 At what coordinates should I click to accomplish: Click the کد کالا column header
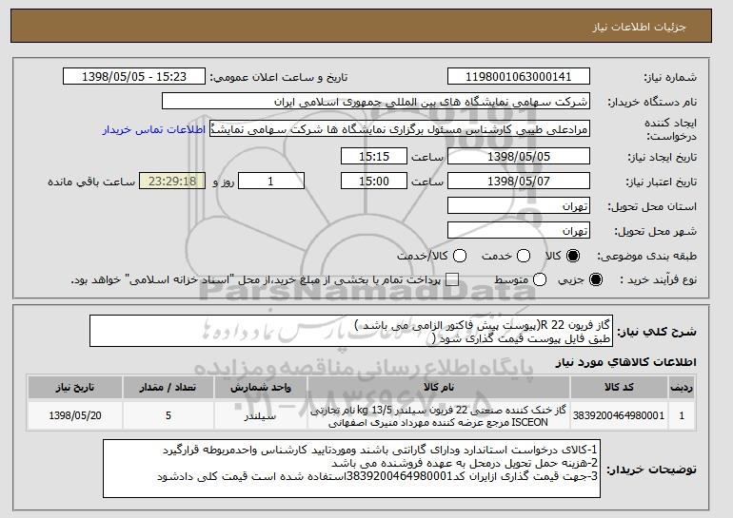tap(619, 388)
